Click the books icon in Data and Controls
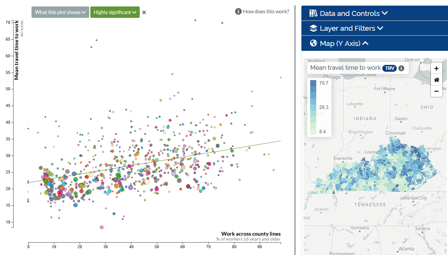This screenshot has width=448, height=255. [313, 13]
